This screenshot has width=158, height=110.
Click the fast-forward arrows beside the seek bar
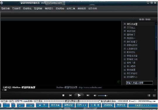click(x=155, y=90)
